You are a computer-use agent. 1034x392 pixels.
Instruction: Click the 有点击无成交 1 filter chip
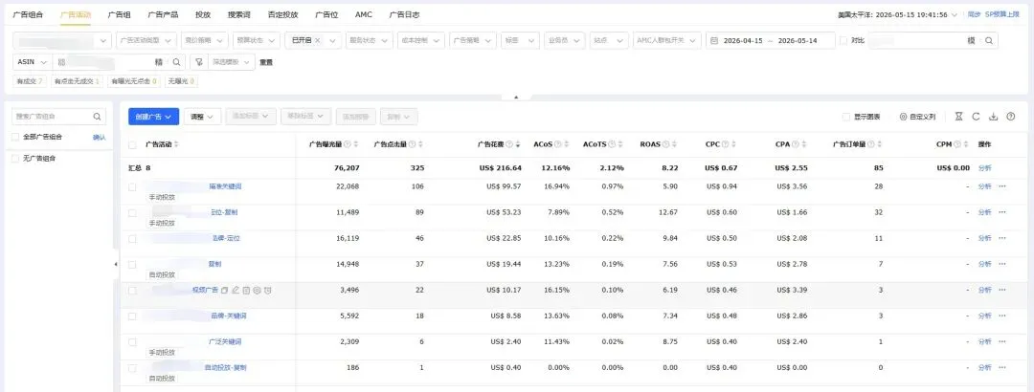click(78, 81)
